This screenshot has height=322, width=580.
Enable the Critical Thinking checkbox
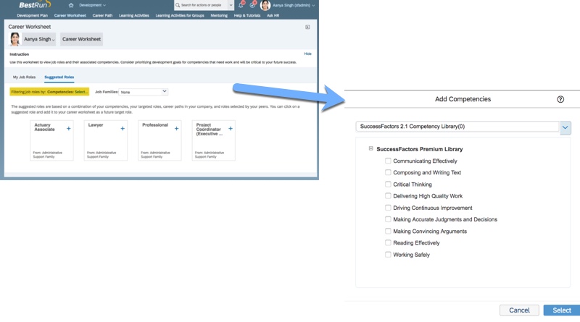[389, 185]
